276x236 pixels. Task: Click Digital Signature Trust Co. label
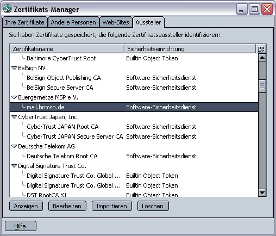52,166
